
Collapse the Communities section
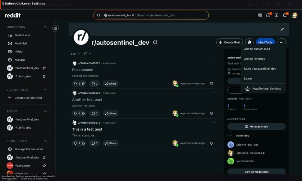45,141
